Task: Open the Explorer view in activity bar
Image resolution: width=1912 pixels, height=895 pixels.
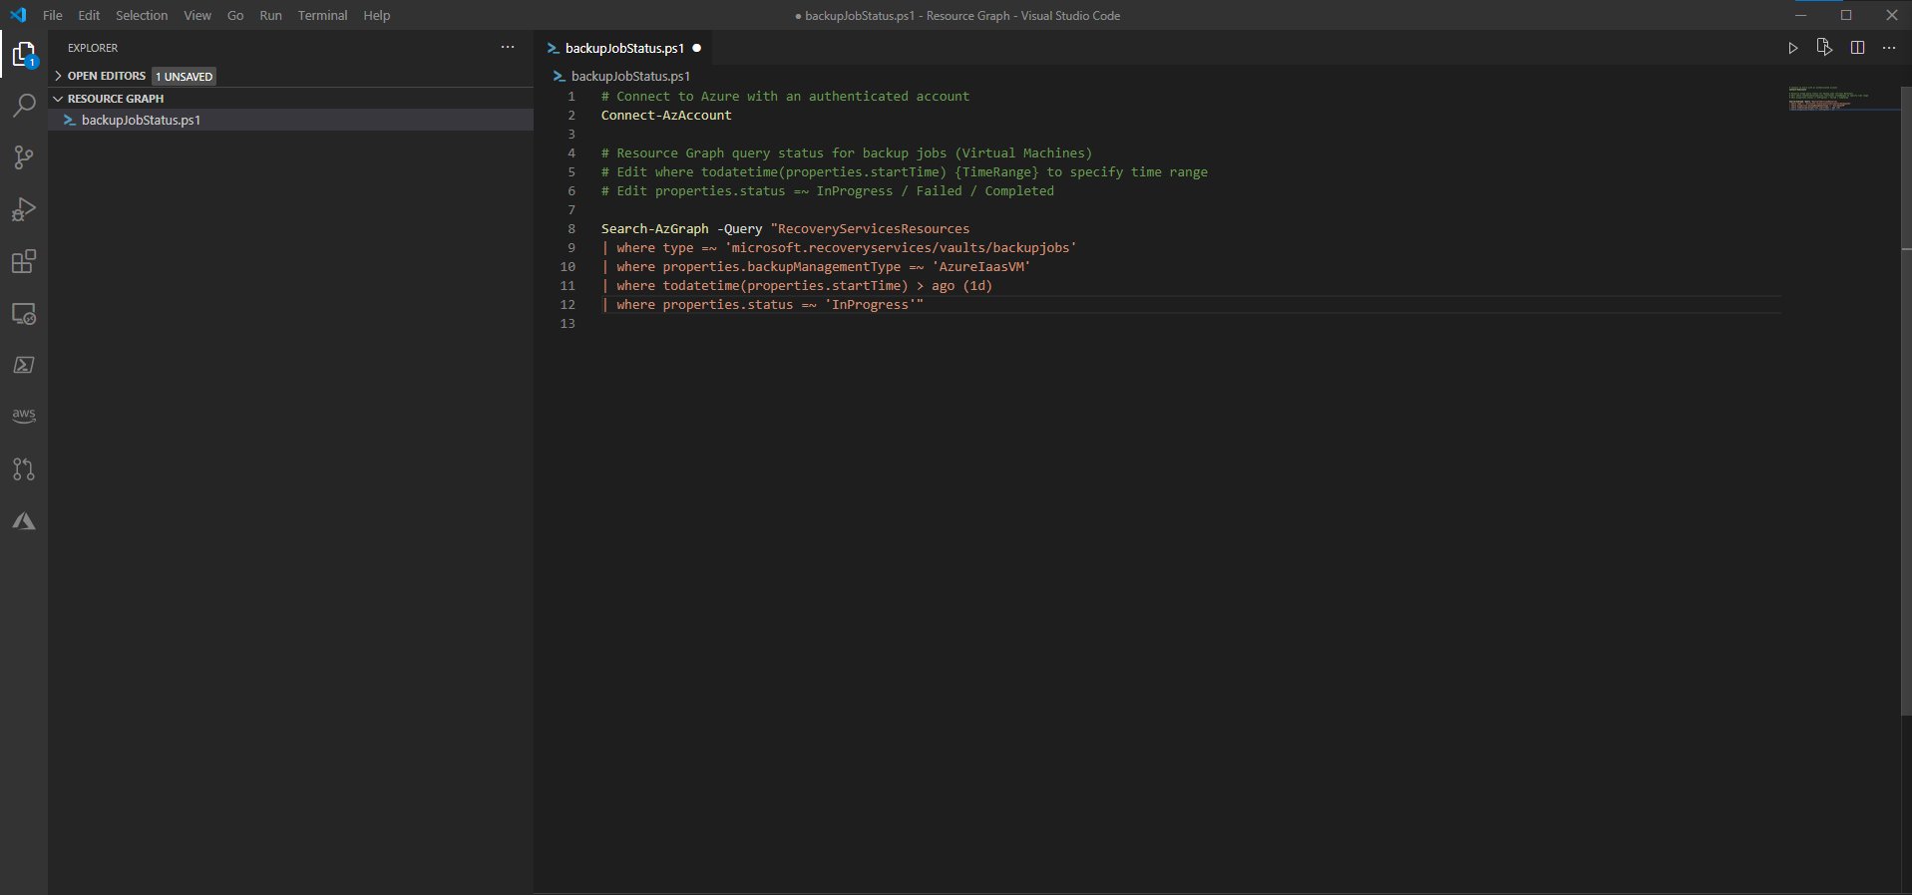Action: pos(24,54)
